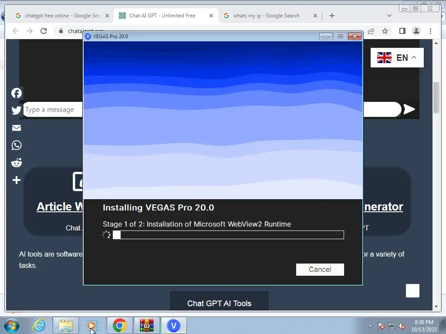Open Chrome tab search chevron
Screen dimensions: 446x334
click(389, 16)
